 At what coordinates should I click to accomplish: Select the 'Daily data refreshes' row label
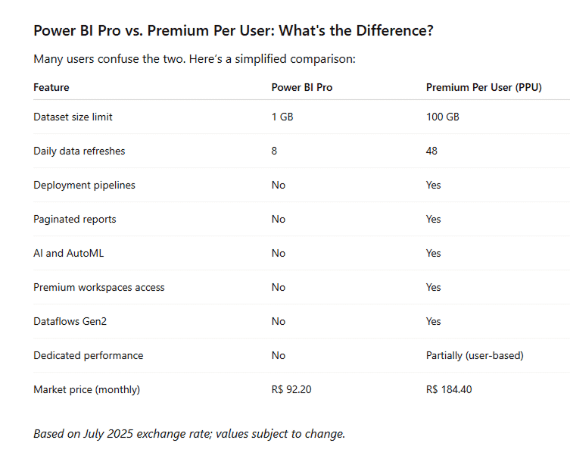pos(79,151)
